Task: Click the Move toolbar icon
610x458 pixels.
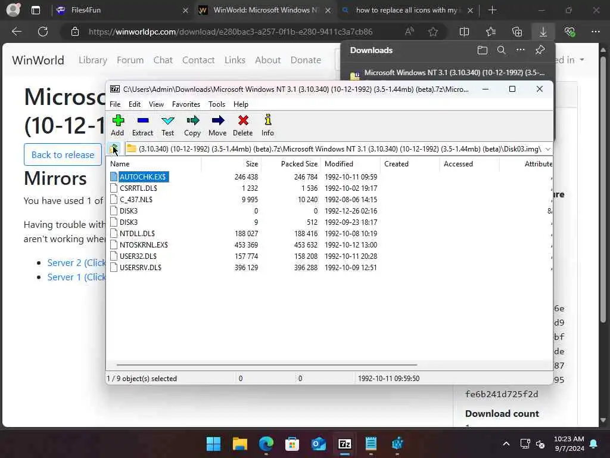Action: [217, 125]
